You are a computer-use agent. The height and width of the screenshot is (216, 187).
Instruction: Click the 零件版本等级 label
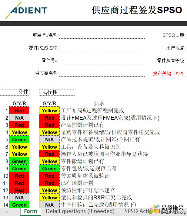(171, 61)
